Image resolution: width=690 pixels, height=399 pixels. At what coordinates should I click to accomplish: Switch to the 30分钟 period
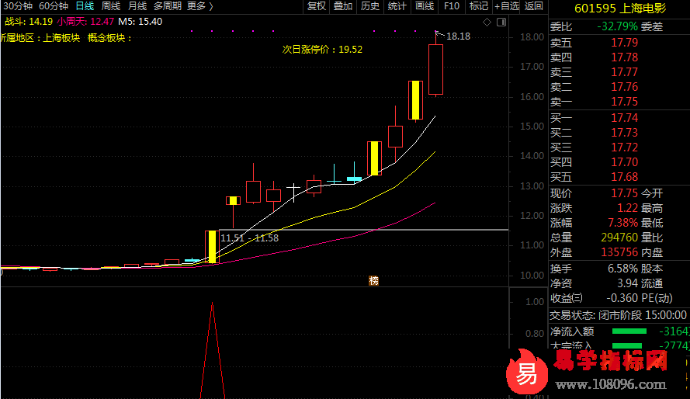(17, 6)
